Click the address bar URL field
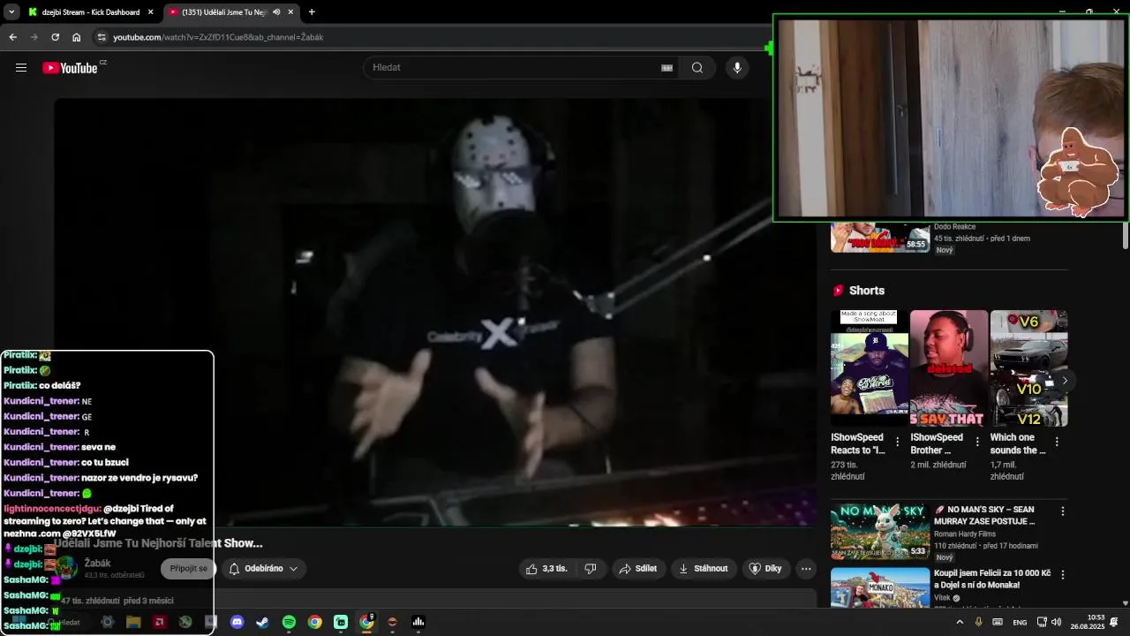The width and height of the screenshot is (1130, 636). pos(433,37)
